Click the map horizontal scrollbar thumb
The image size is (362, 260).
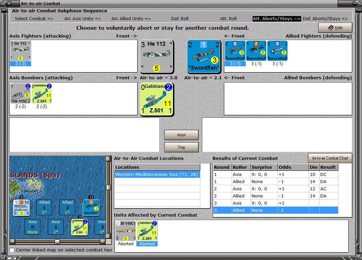[57, 242]
